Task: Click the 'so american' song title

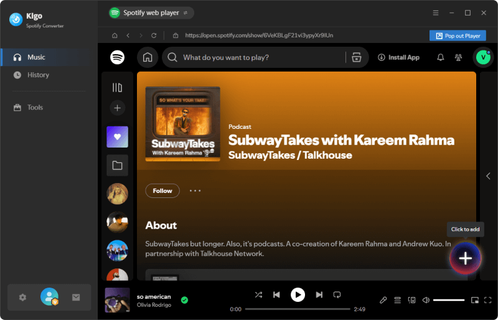Action: coord(154,297)
